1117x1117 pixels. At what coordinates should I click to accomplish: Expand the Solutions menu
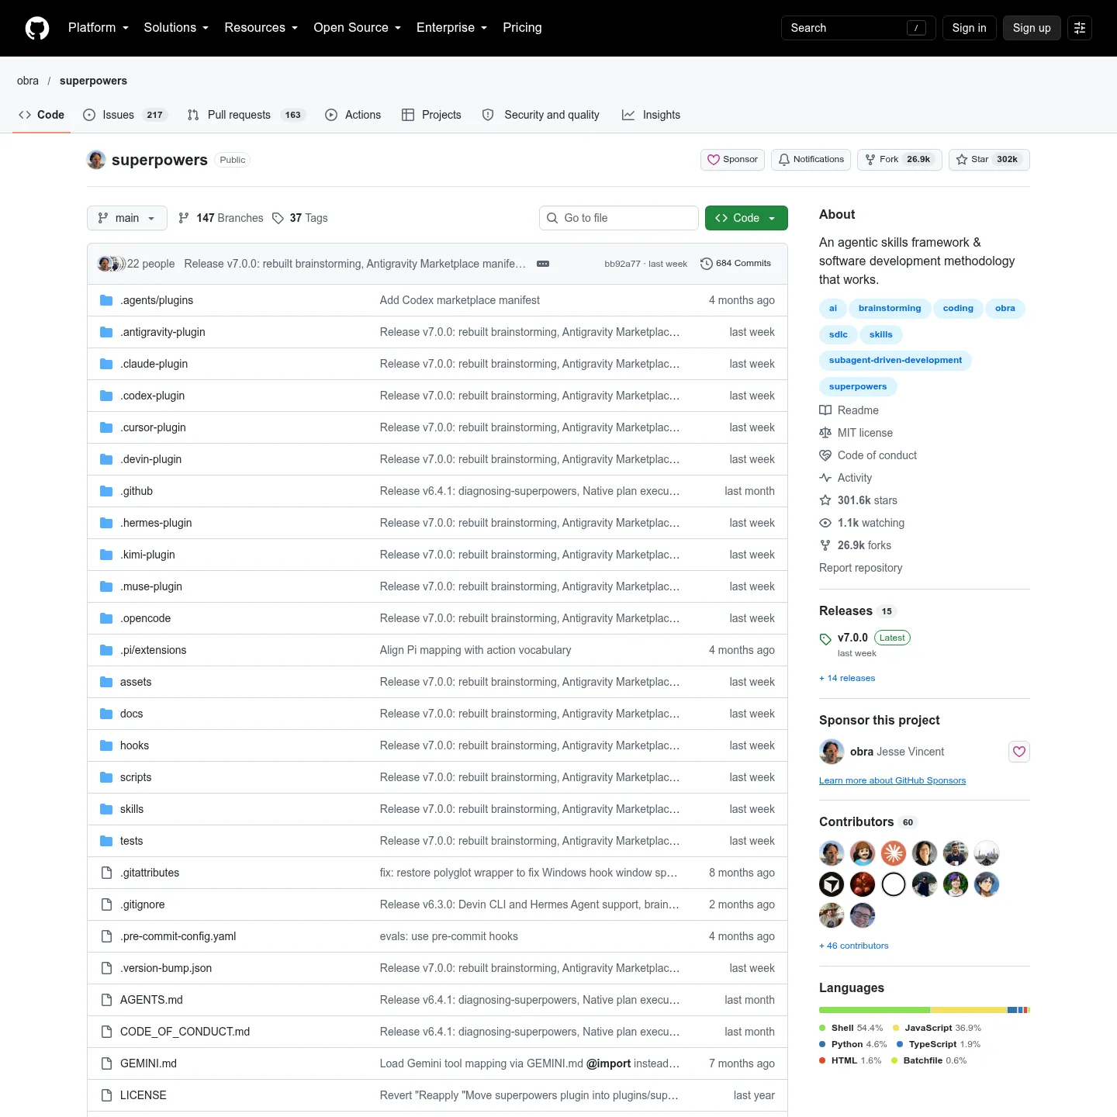pos(176,28)
